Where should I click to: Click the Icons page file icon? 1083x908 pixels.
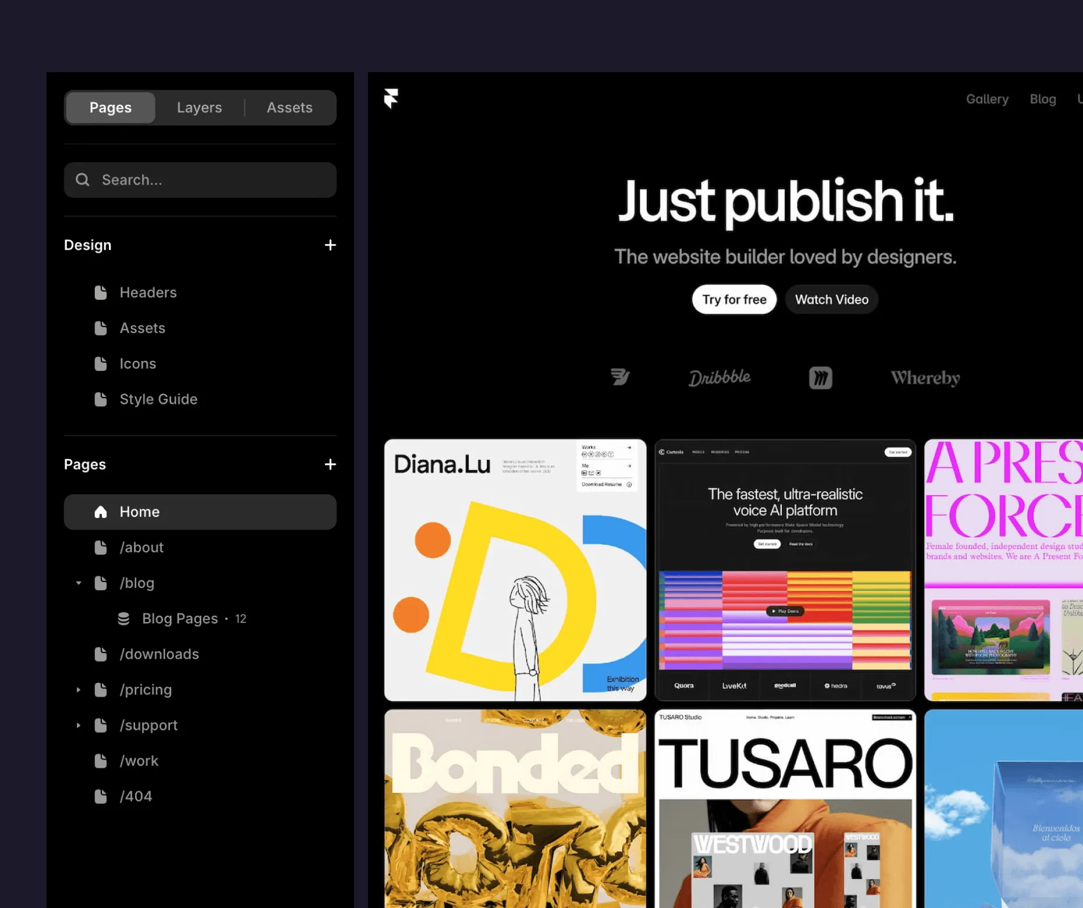101,364
